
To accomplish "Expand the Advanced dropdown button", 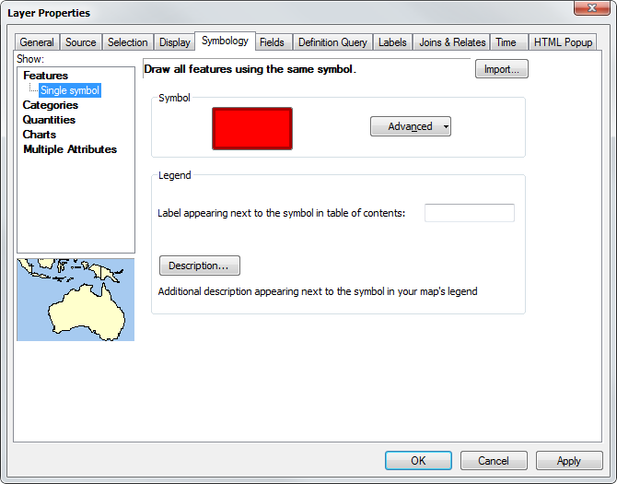I will (411, 126).
